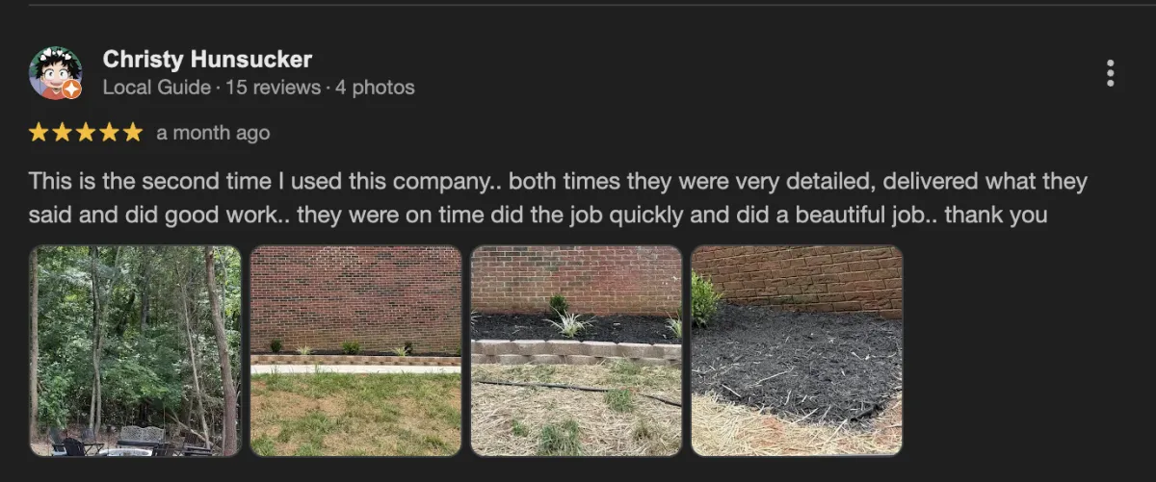Click the second yellow rating star
This screenshot has height=482, width=1156.
click(62, 134)
